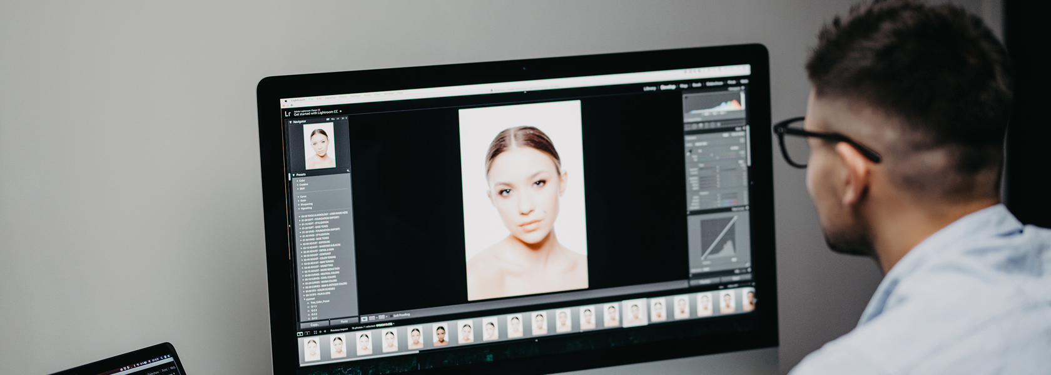Image resolution: width=1051 pixels, height=375 pixels.
Task: Select the first filmstrip thumbnail
Action: click(311, 348)
